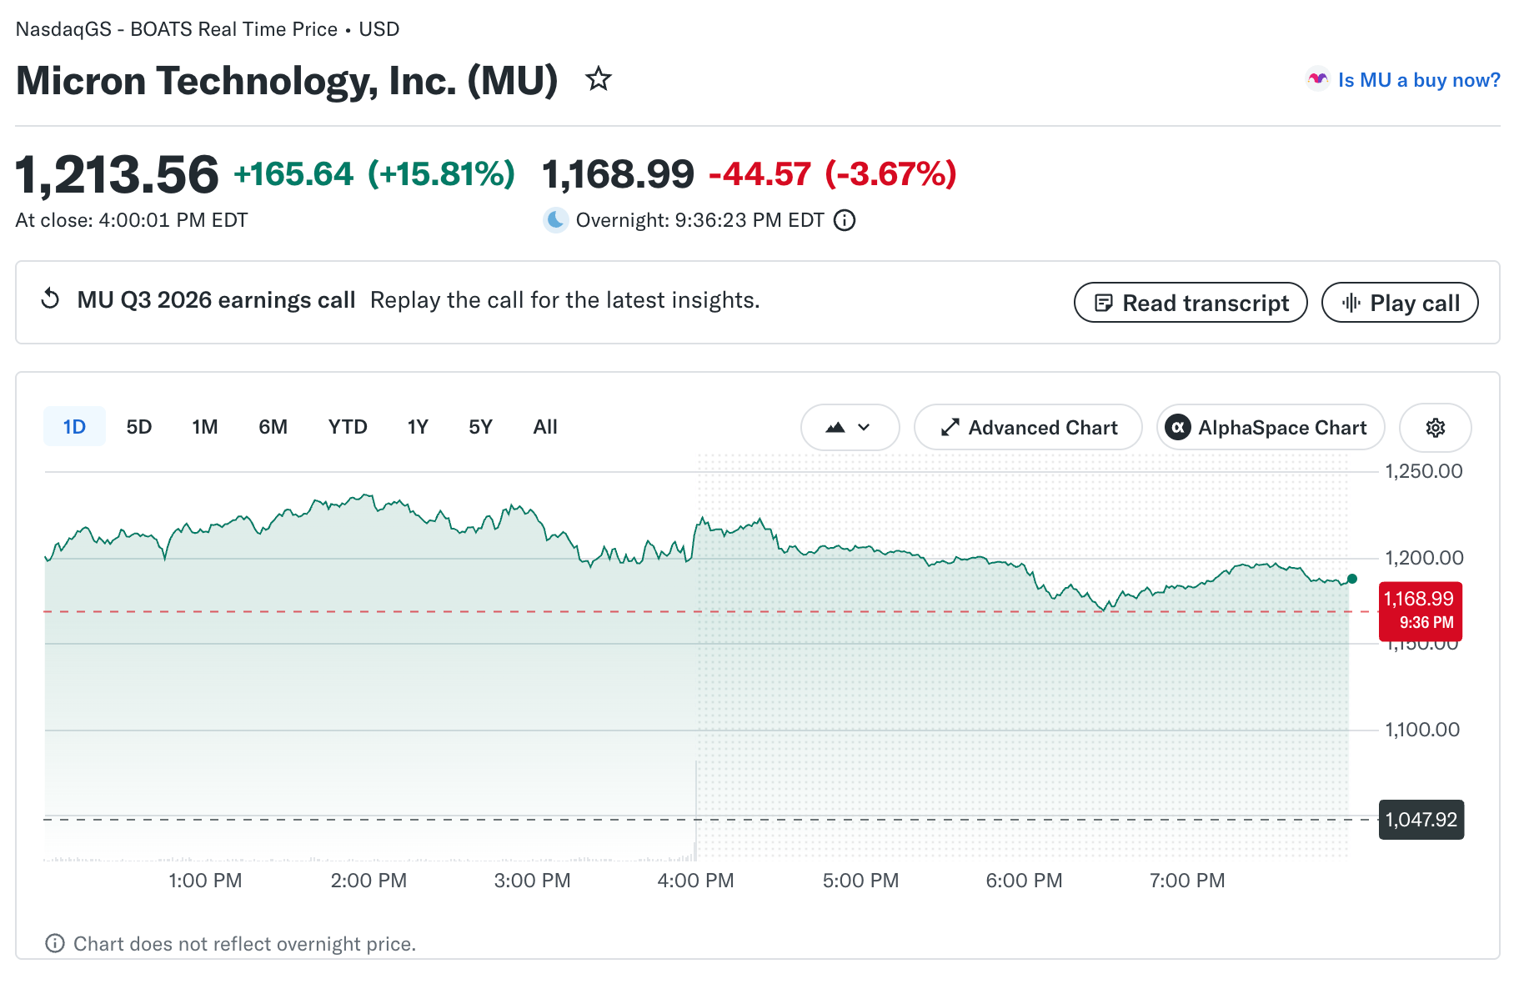The height and width of the screenshot is (984, 1524).
Task: Expand chart style chevron arrow
Action: point(864,428)
